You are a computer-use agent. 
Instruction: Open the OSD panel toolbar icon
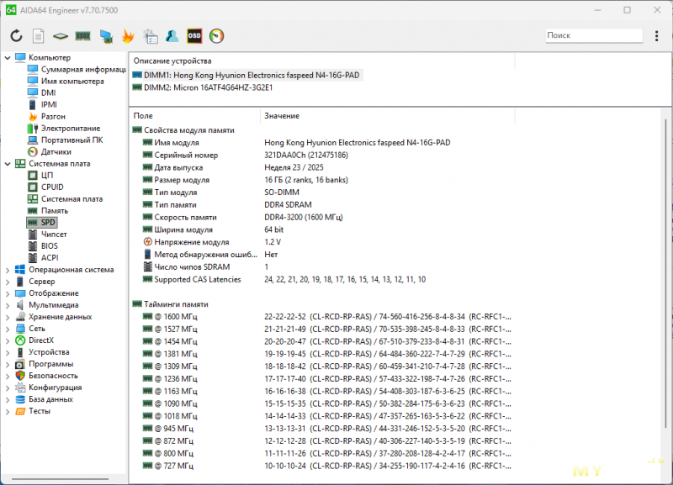pyautogui.click(x=194, y=36)
